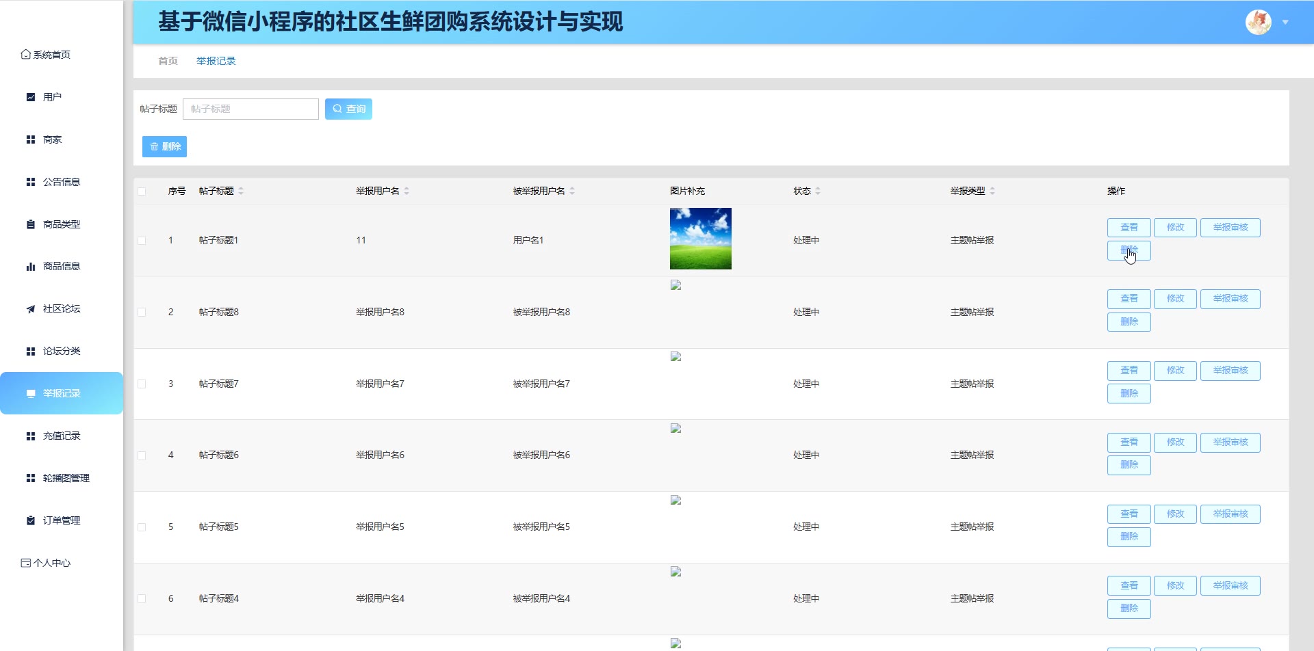Open the dropdown arrow next to avatar
Image resolution: width=1314 pixels, height=651 pixels.
click(x=1285, y=23)
